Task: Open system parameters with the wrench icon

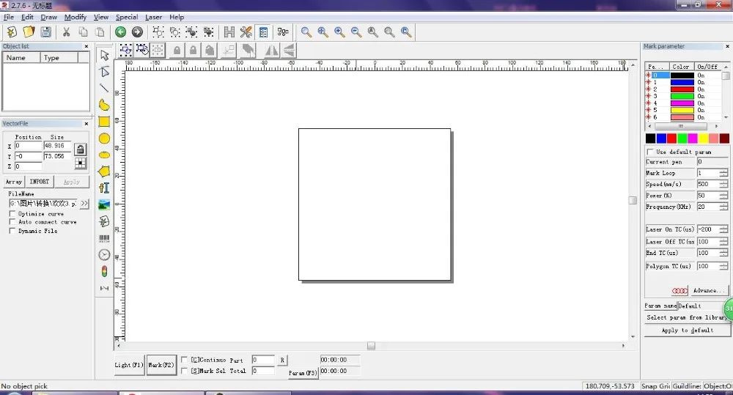Action: 246,32
